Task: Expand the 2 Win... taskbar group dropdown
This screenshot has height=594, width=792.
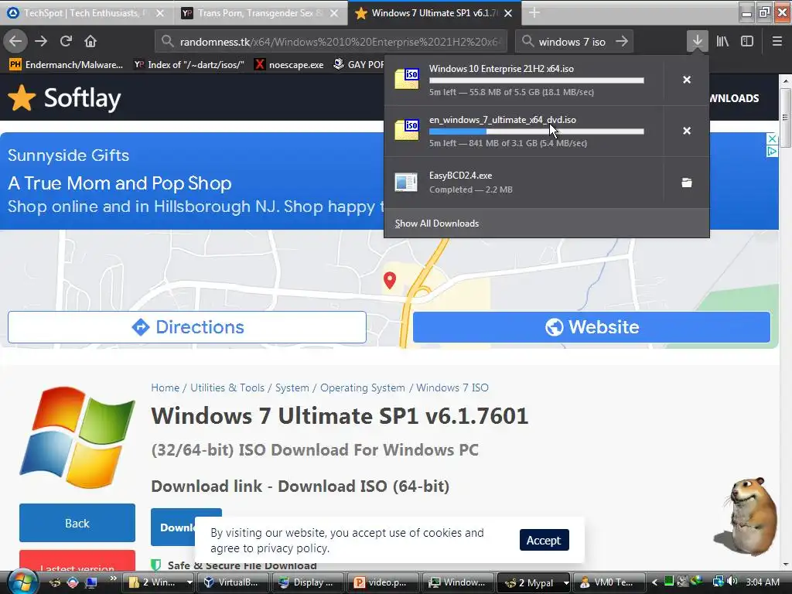Action: click(x=189, y=582)
